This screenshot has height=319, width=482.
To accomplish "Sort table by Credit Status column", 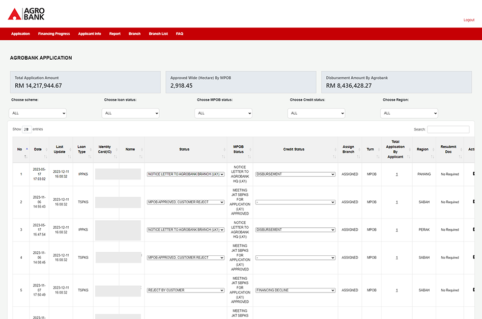I will [294, 149].
